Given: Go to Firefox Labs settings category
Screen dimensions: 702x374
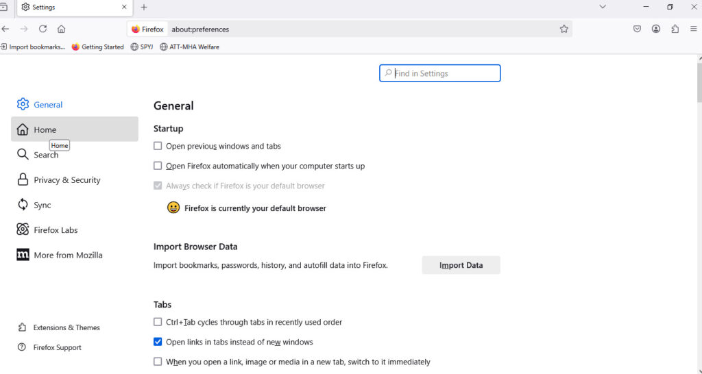Looking at the screenshot, I should coord(56,230).
